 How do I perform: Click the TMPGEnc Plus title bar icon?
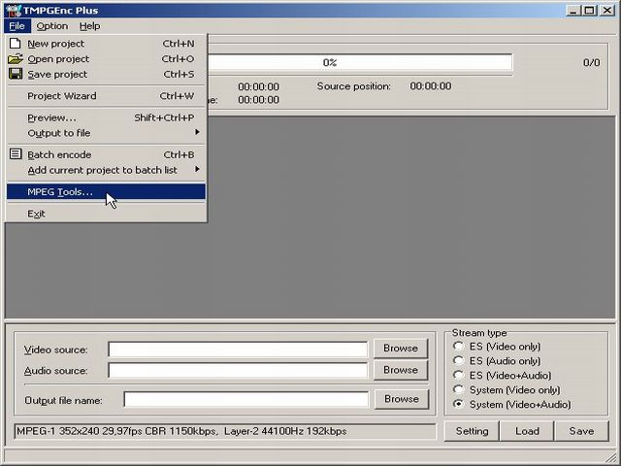[13, 10]
